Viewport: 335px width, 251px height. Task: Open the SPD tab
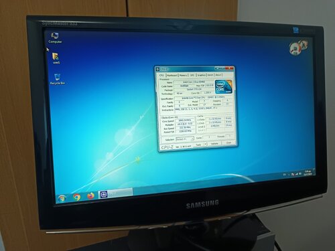[192, 75]
